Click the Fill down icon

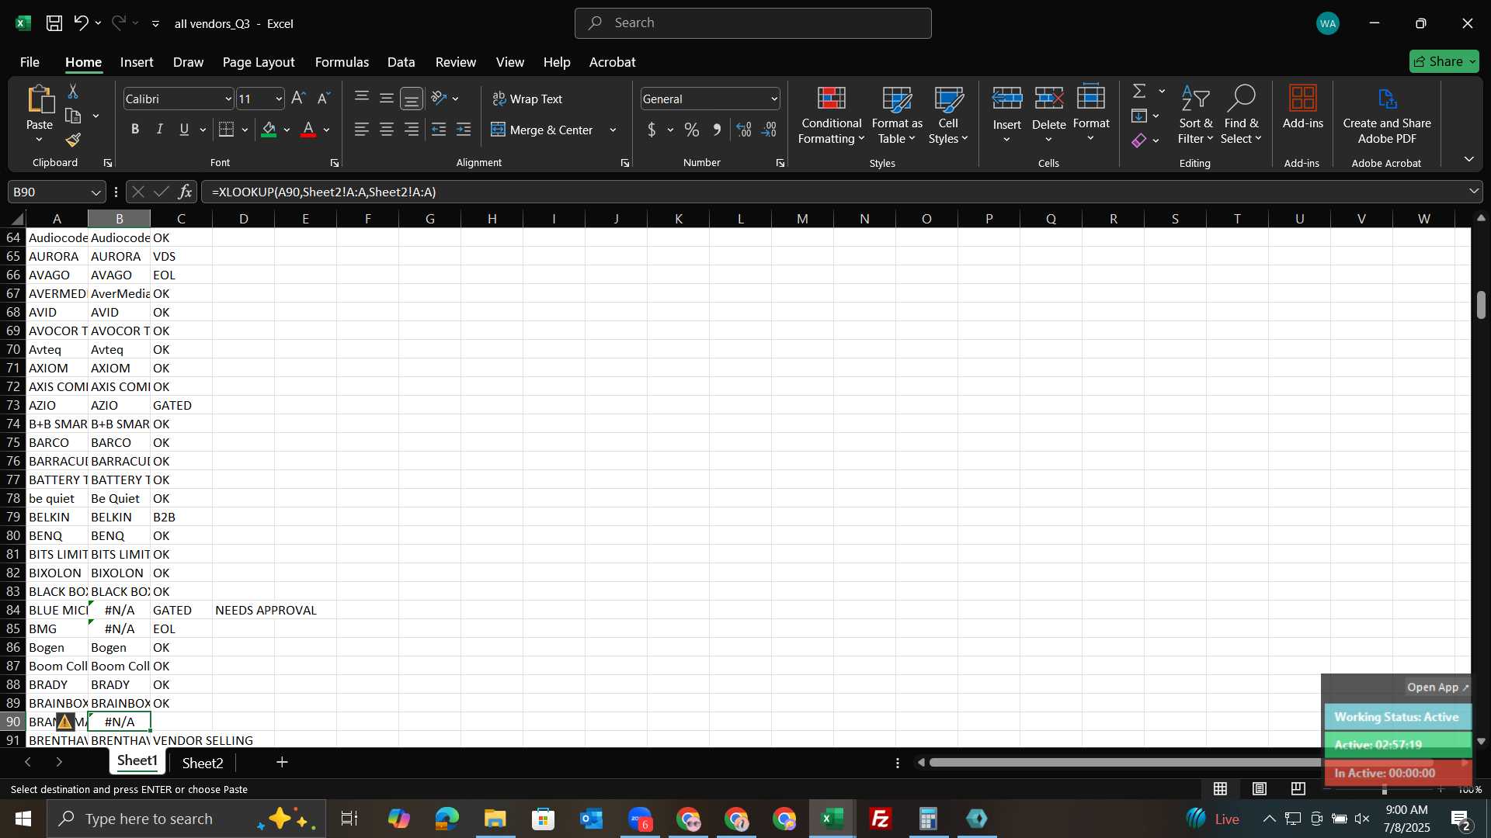pos(1139,116)
